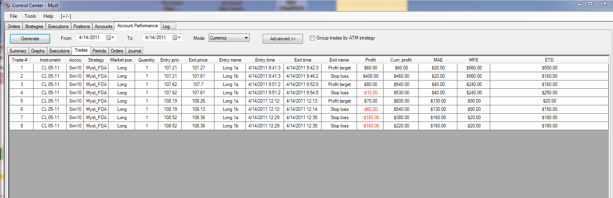Open the From date calendar icon
Screen dimensions: 613x198
point(109,37)
